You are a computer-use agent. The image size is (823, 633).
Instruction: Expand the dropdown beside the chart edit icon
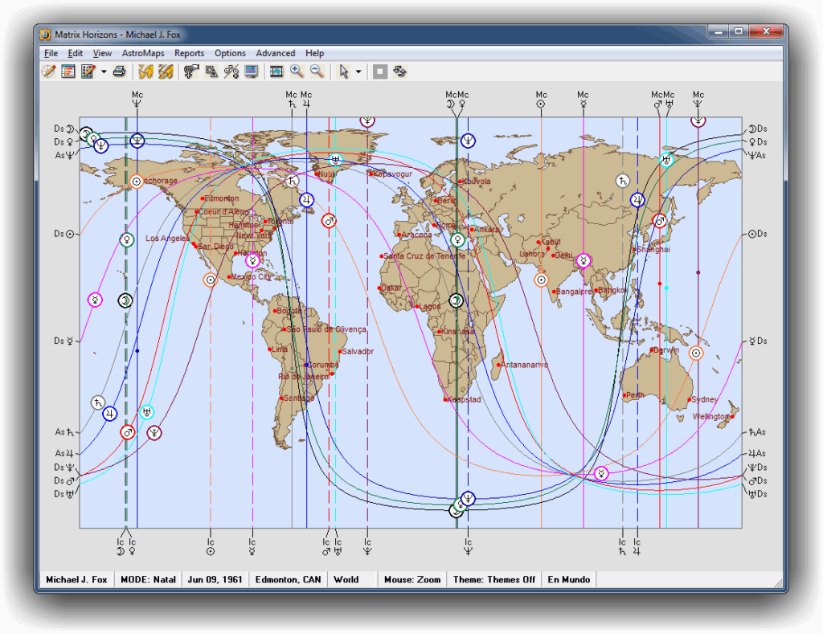tap(102, 71)
